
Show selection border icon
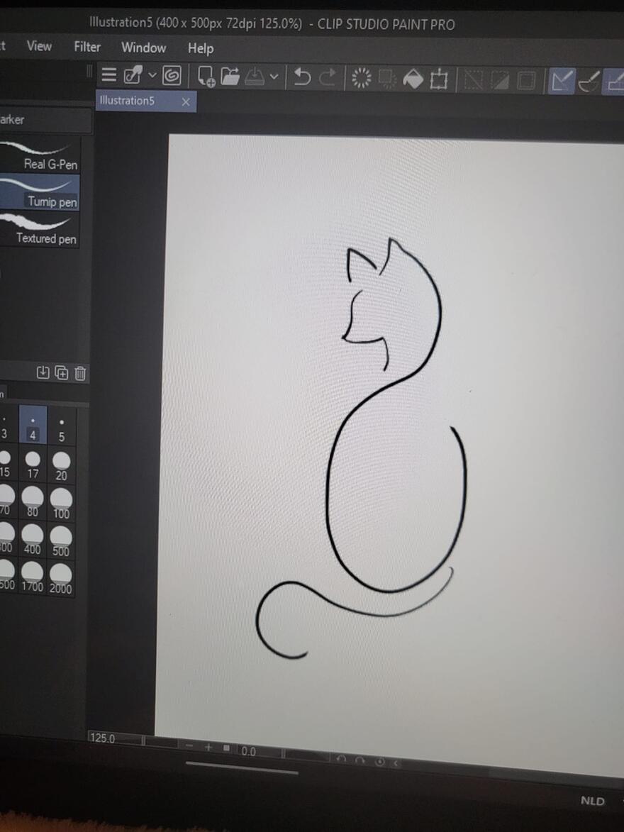point(526,82)
